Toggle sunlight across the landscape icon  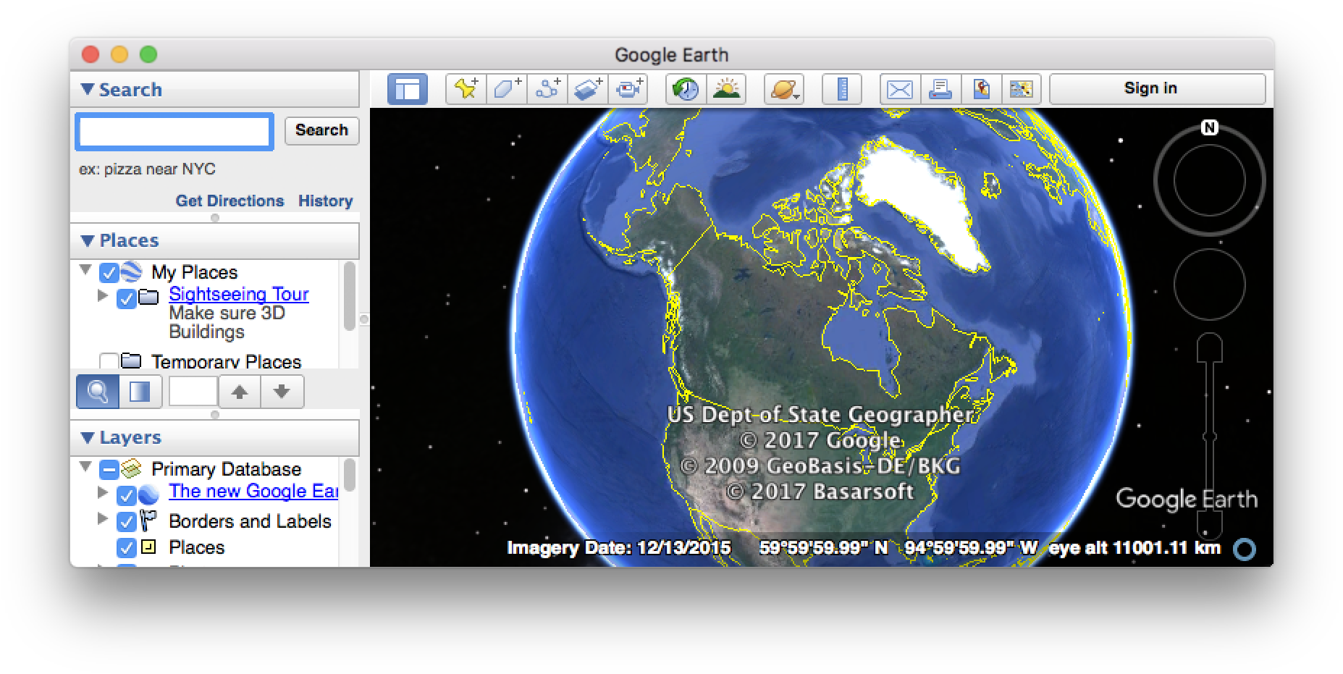point(726,89)
